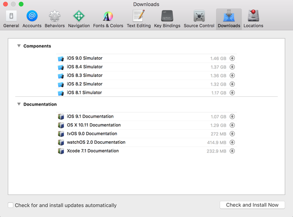This screenshot has height=217, width=293.
Task: Select the iOS 9.0 Simulator row text
Action: [84, 58]
